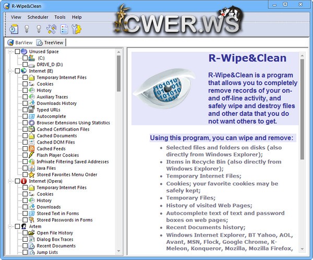Switch to the BarView tab
313x260 pixels.
(20, 43)
